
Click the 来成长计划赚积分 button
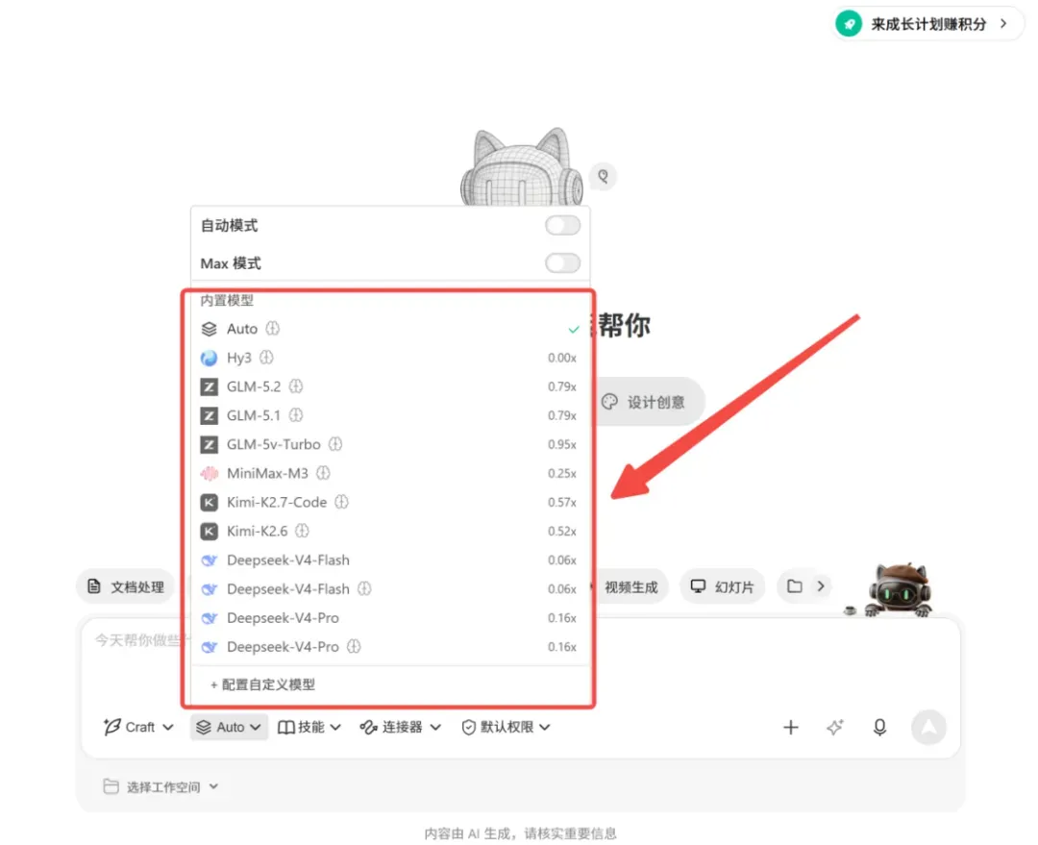pos(927,24)
